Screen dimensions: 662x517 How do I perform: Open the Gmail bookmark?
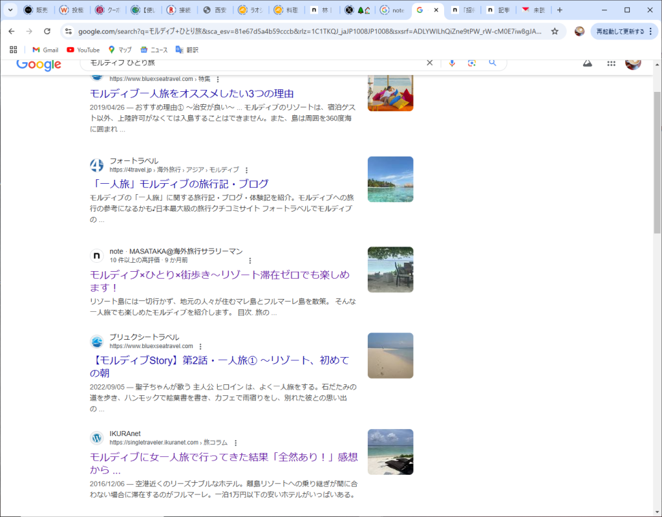pyautogui.click(x=45, y=50)
